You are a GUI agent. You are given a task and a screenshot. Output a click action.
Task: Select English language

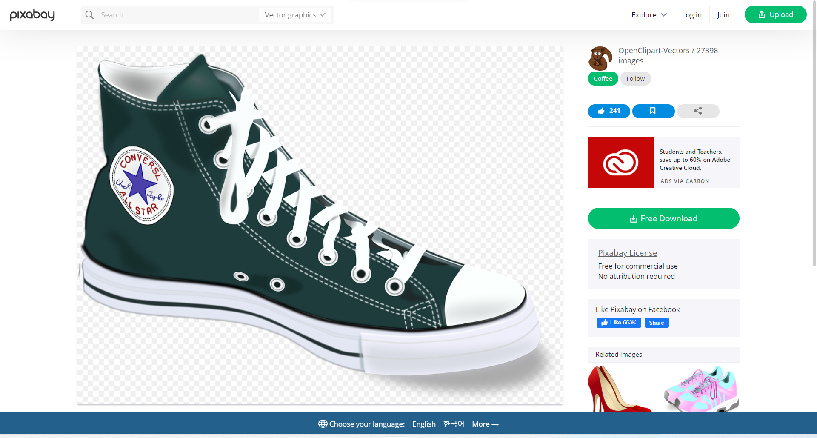tap(424, 424)
